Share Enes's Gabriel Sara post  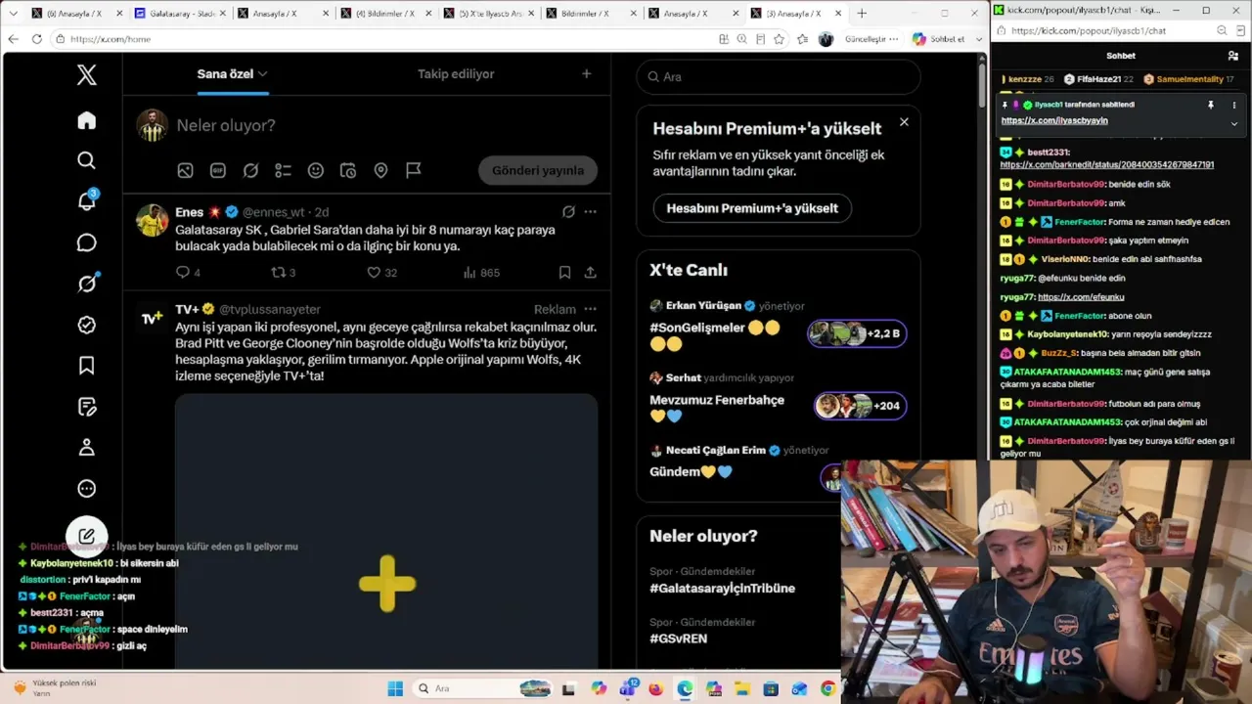tap(591, 273)
